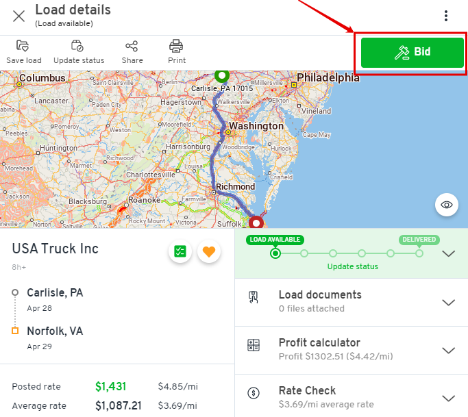Toggle the orange heart favorite button

(x=209, y=251)
